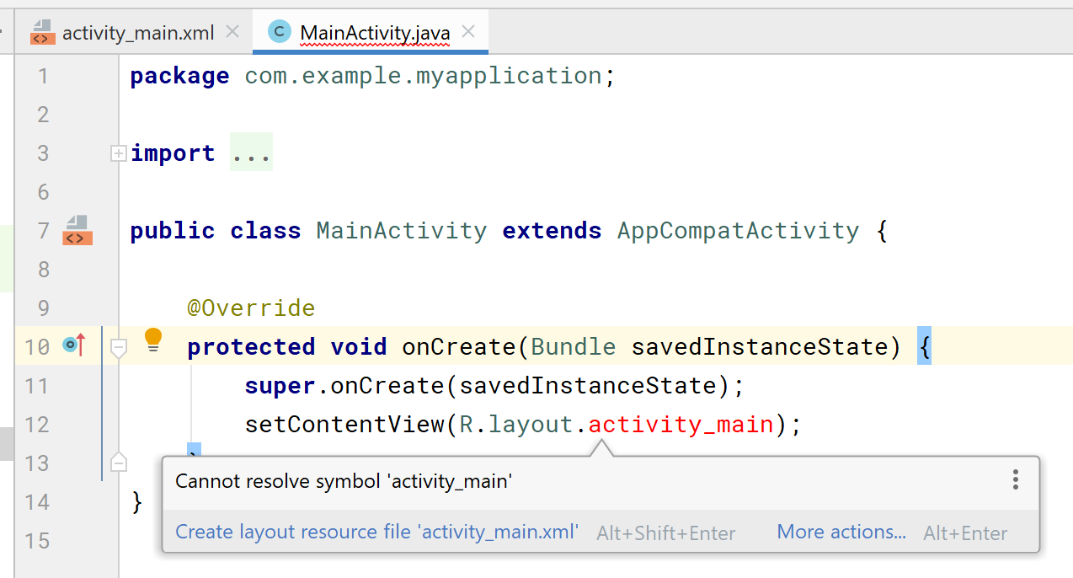
Task: Select the MainActivity.java tab
Action: point(375,33)
